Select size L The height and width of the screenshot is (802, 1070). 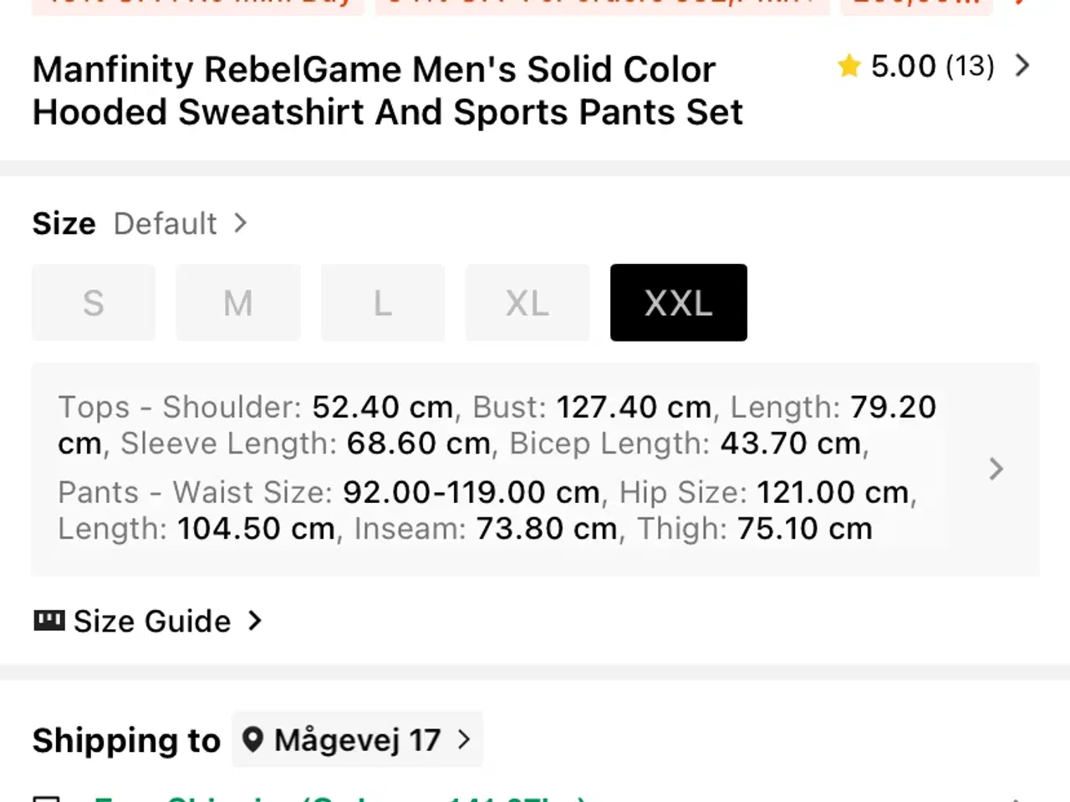[383, 302]
